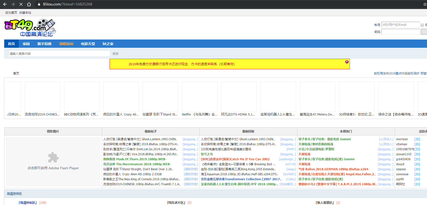
Task: Focus the 密码 password field
Action: tap(400, 32)
